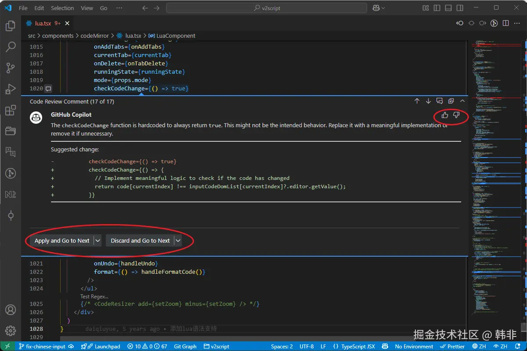Open the Source Control view
Screen dimensions: 527x351
pos(11,68)
